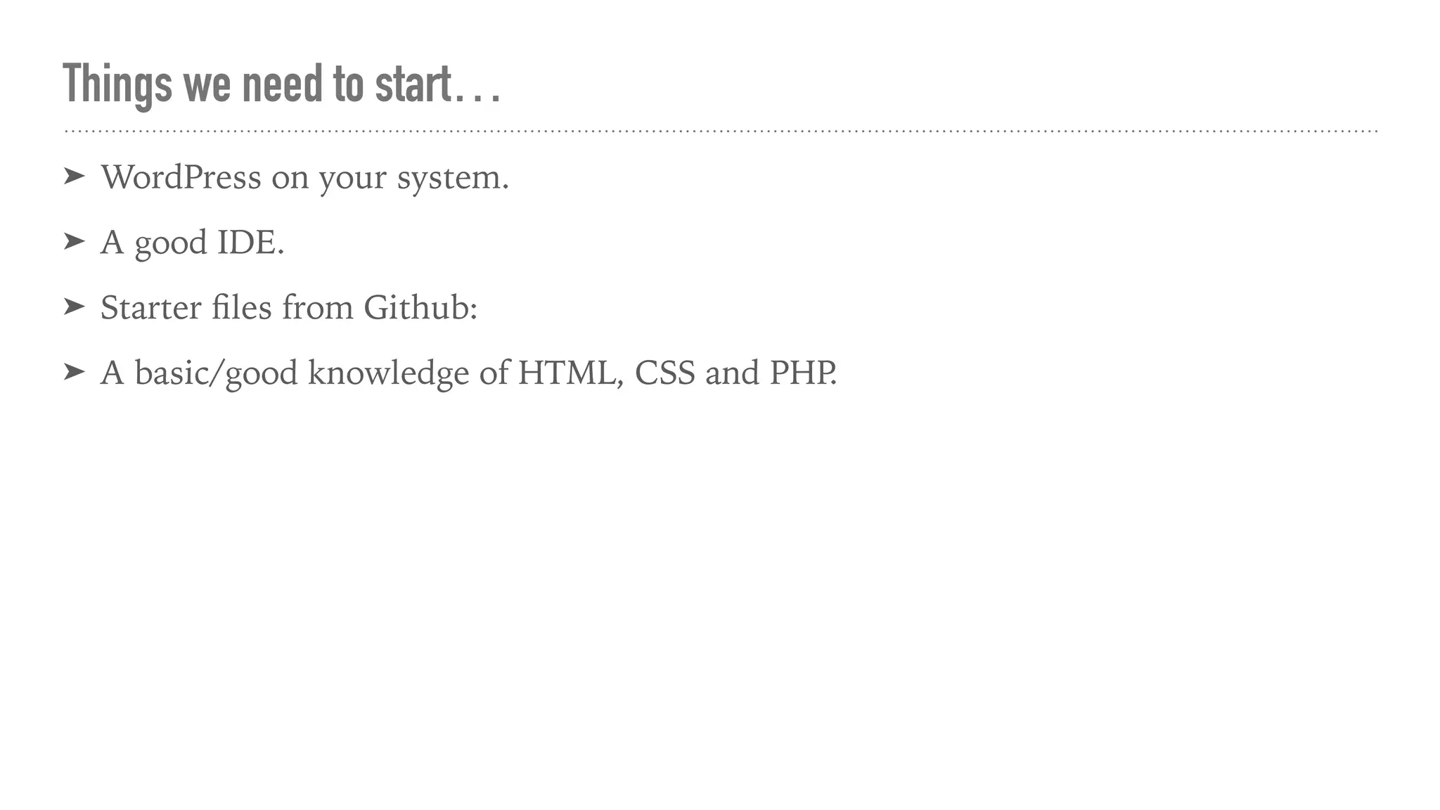Click the word 'Starter' in third bullet
This screenshot has height=810, width=1440.
(150, 308)
